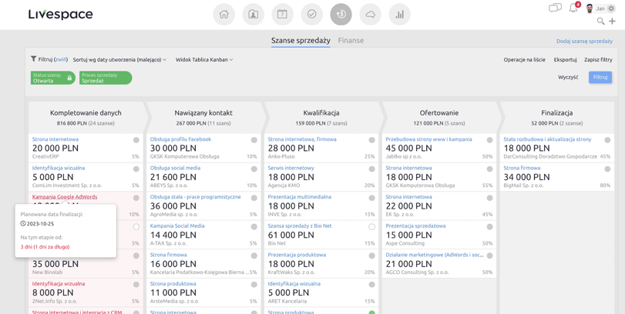The image size is (625, 314).
Task: Toggle status circle on BigMail card
Action: click(x=607, y=169)
